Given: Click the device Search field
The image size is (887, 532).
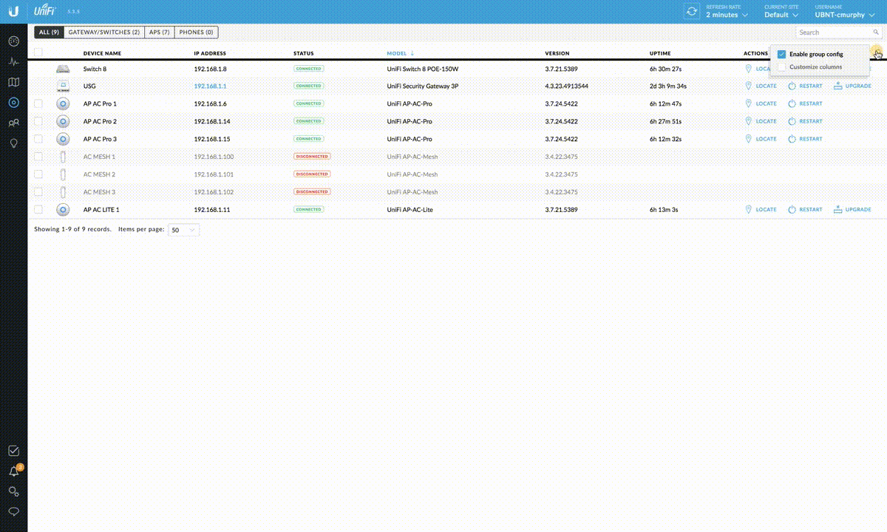Looking at the screenshot, I should [x=834, y=33].
